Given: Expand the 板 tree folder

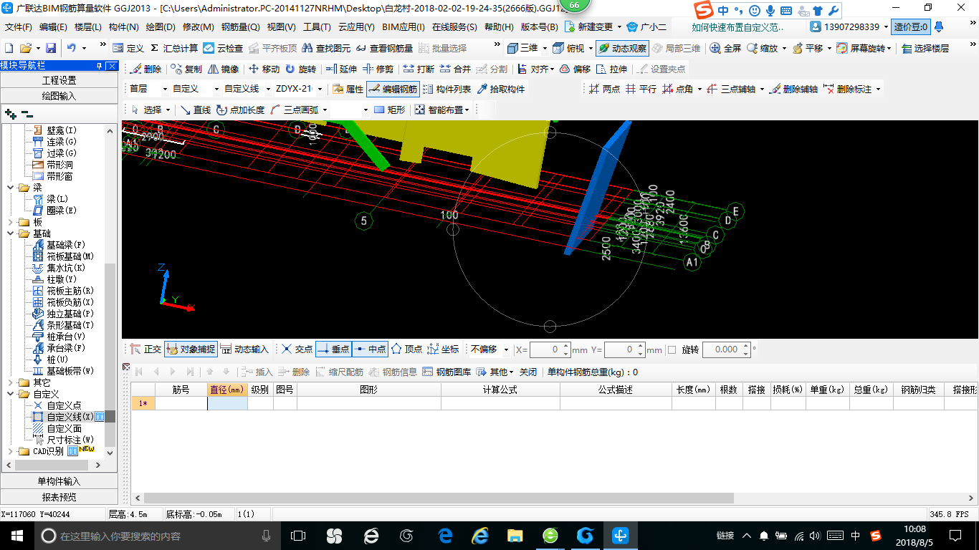Looking at the screenshot, I should [x=11, y=222].
